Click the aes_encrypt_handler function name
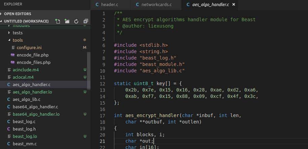This screenshot has height=149, width=308. point(152,116)
